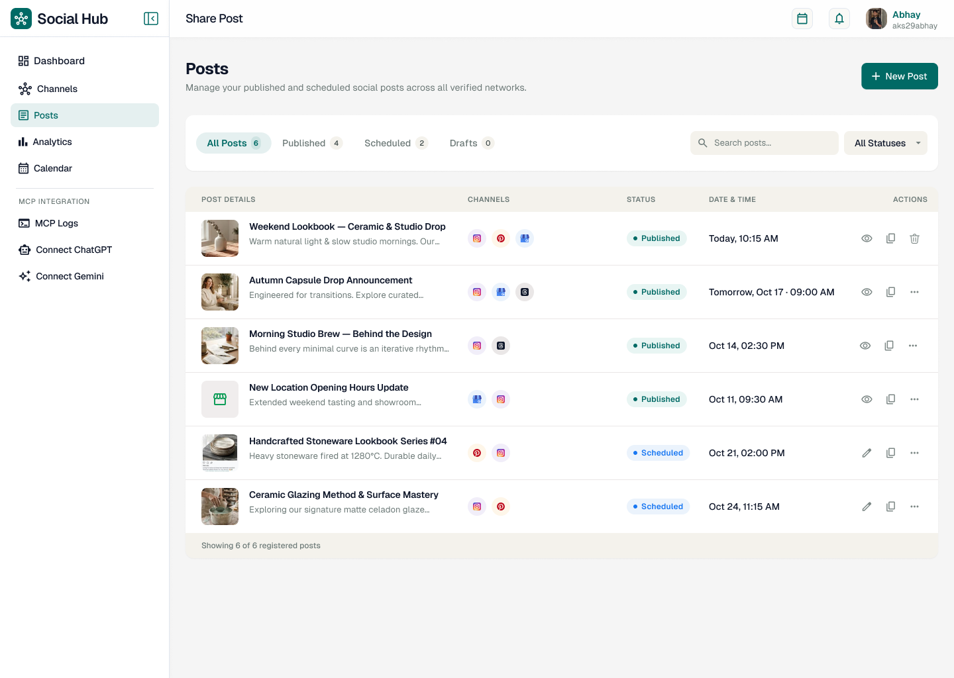Open Channels in sidebar

coord(85,89)
